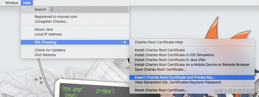The width and height of the screenshot is (259, 97).
Task: Install certificate on Mobile Device or Remote Browser
Action: 192,65
